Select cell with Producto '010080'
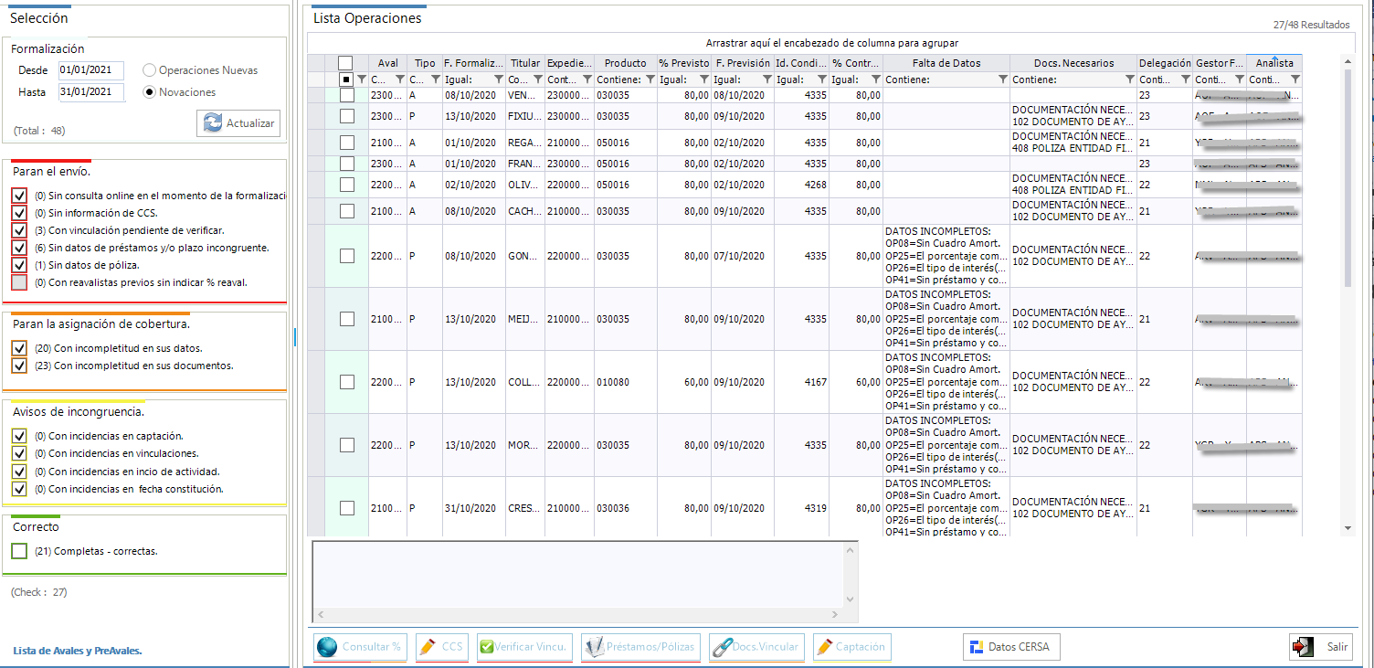 (625, 383)
